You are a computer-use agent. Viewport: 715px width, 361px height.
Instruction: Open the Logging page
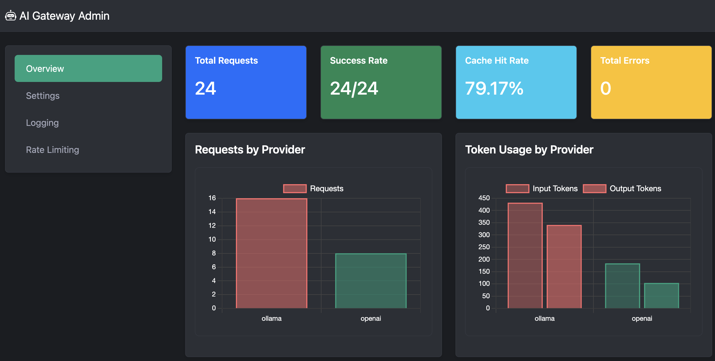click(42, 123)
